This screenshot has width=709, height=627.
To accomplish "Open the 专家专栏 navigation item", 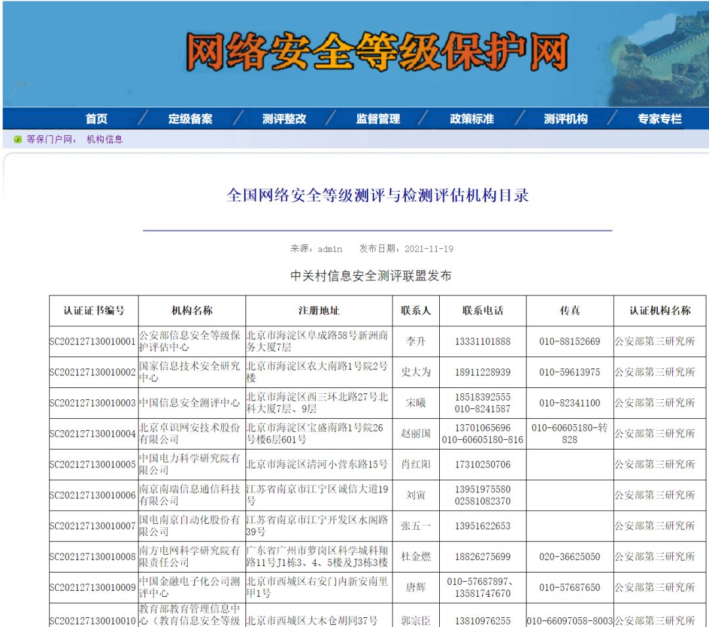I will (660, 119).
